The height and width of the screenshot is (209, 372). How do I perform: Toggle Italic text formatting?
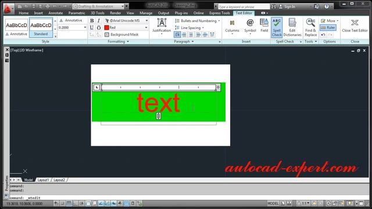(99, 21)
